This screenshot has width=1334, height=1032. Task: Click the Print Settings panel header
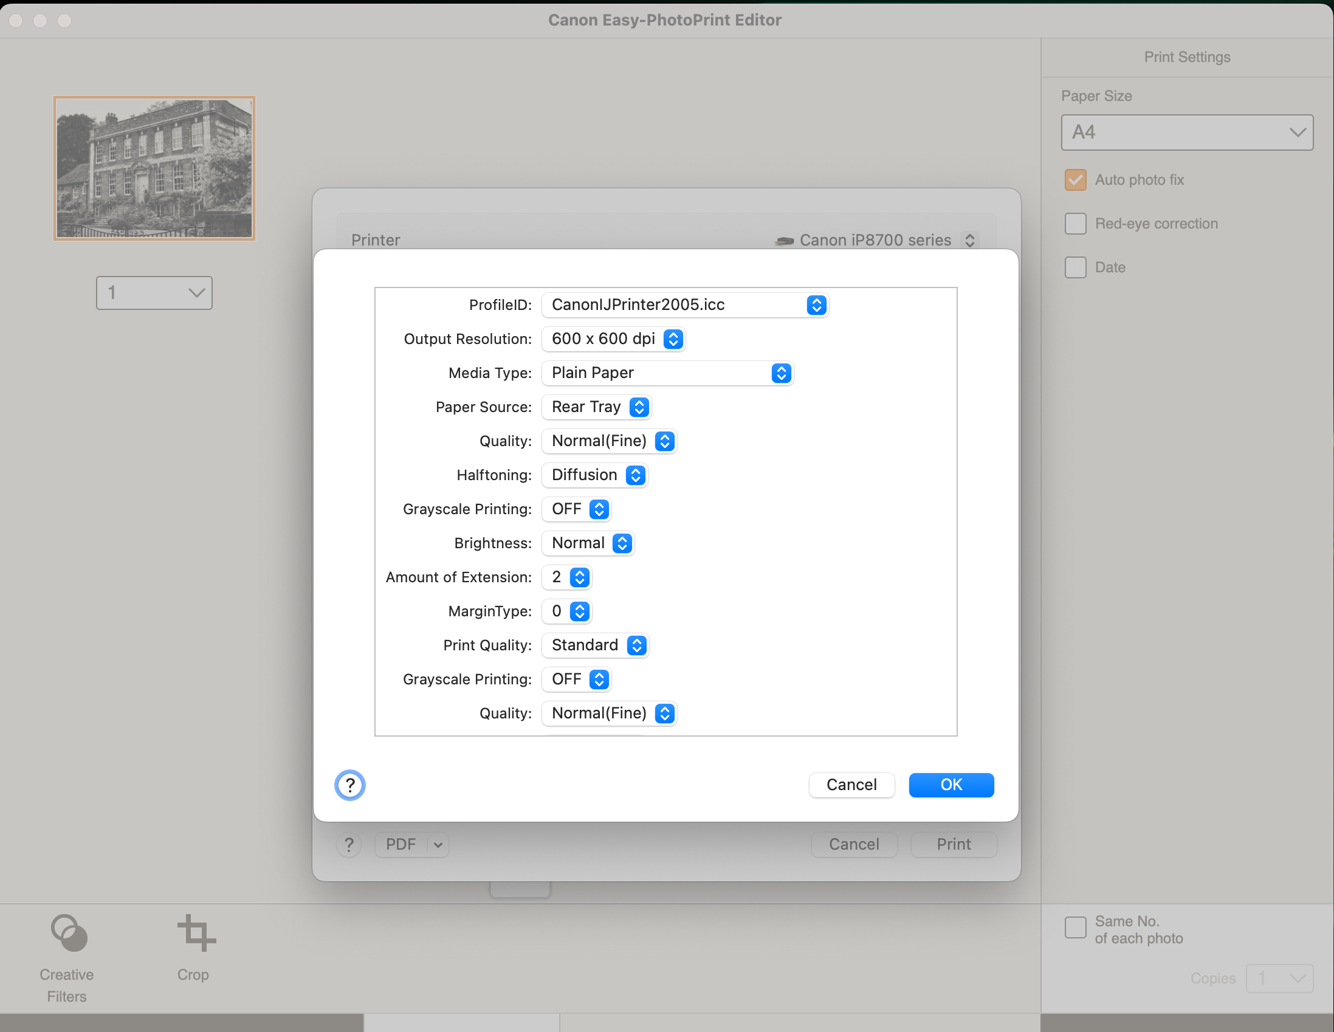coord(1187,57)
